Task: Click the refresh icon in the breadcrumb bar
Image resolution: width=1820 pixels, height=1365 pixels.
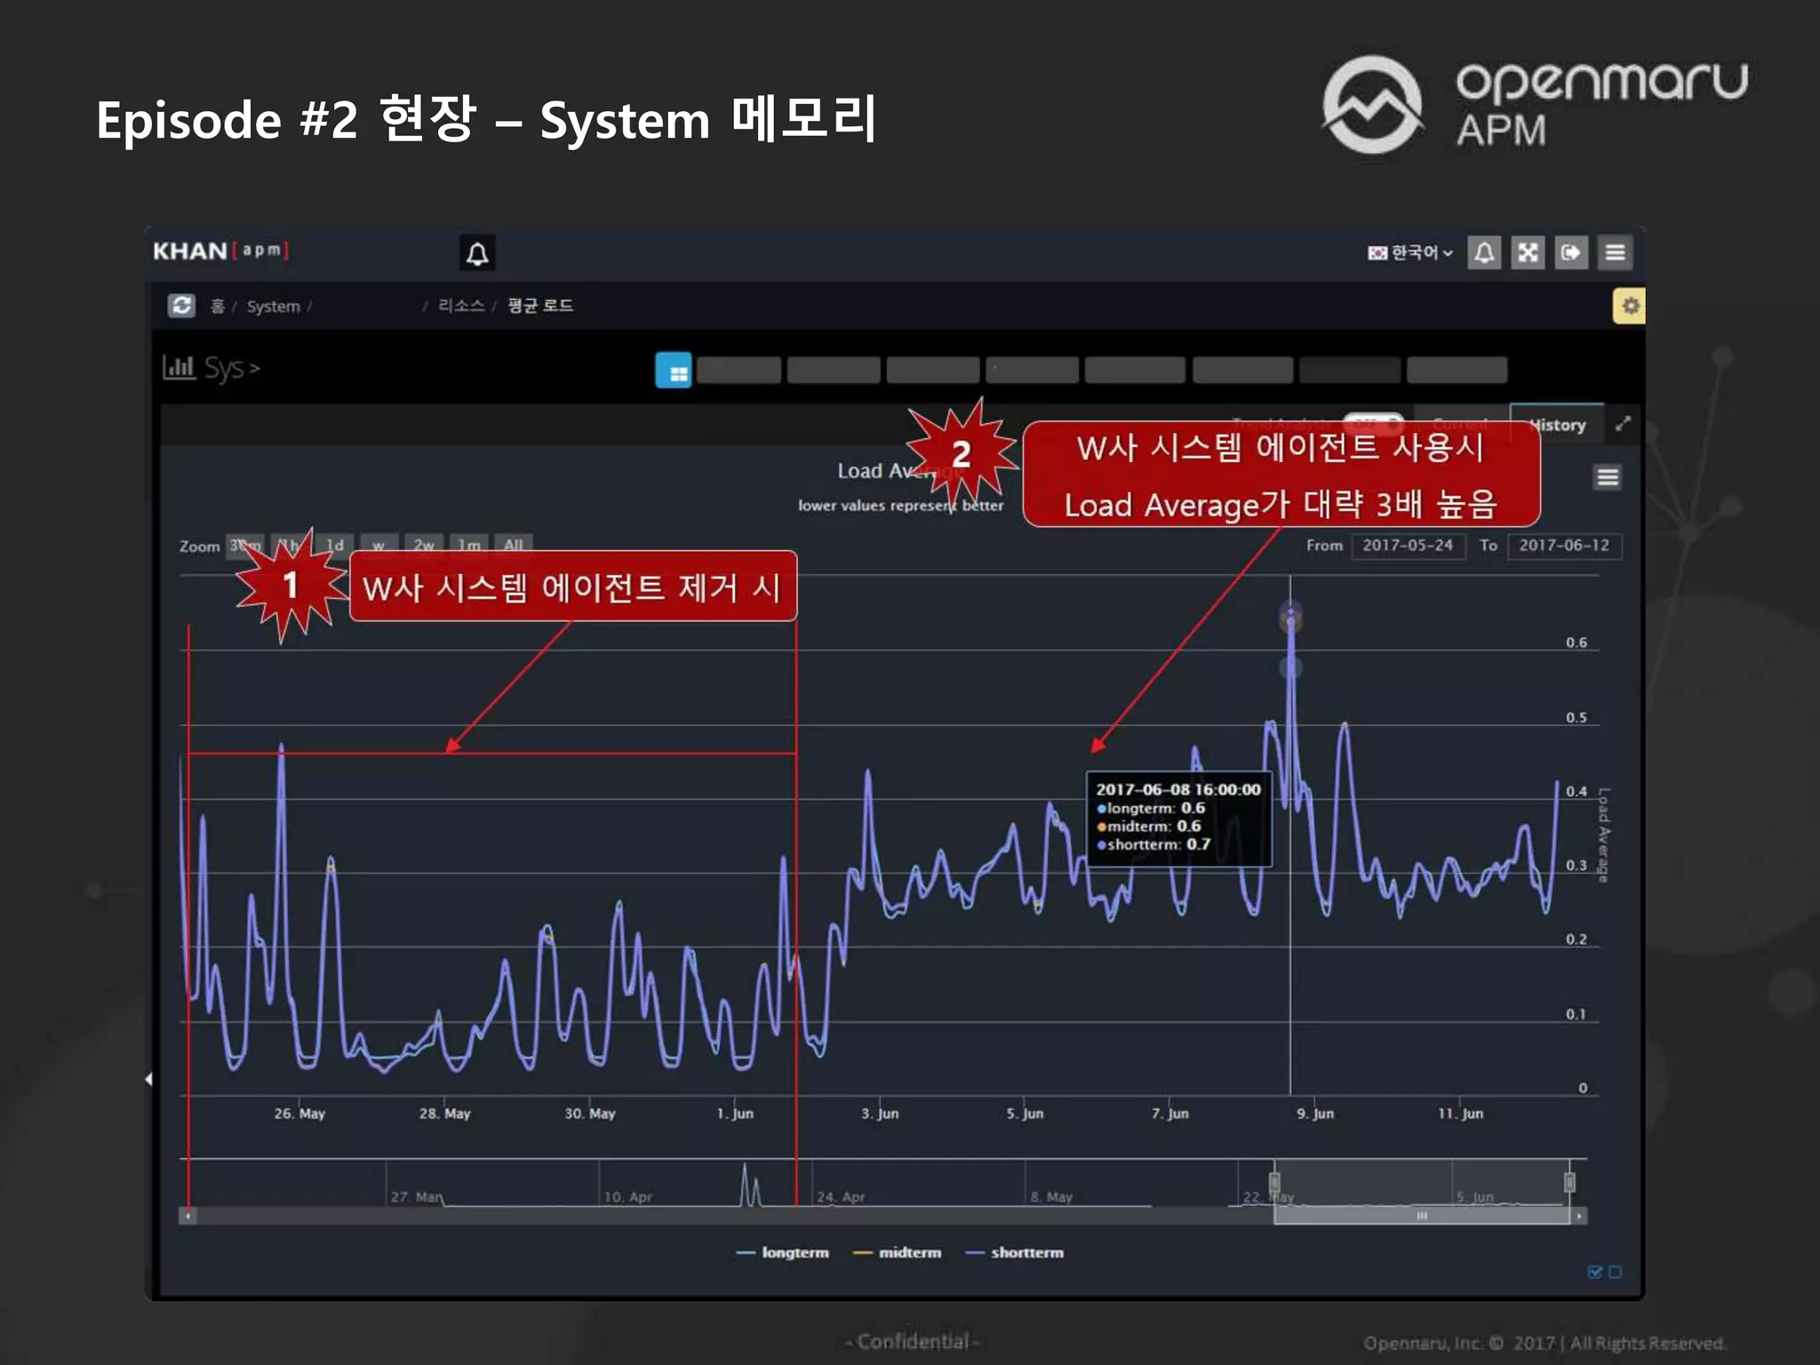Action: point(181,306)
